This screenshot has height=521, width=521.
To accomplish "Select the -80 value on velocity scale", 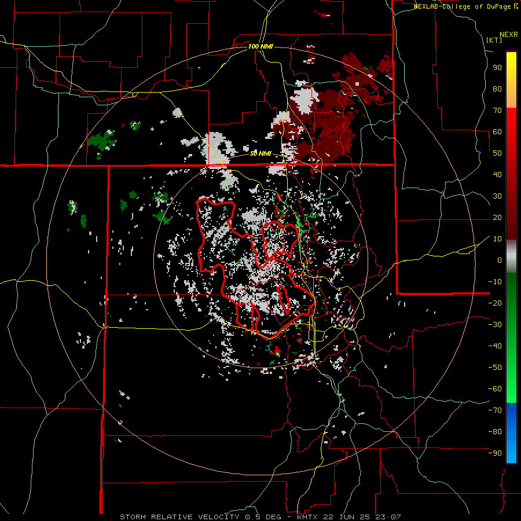I will click(495, 432).
